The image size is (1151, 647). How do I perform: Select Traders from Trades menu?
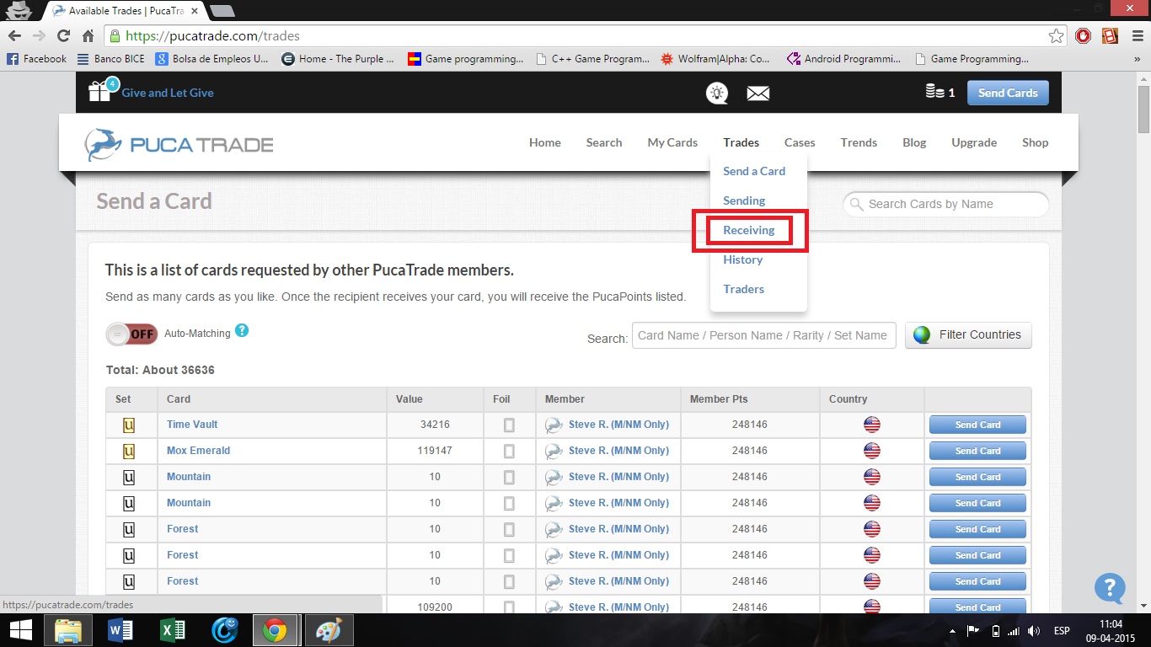744,289
